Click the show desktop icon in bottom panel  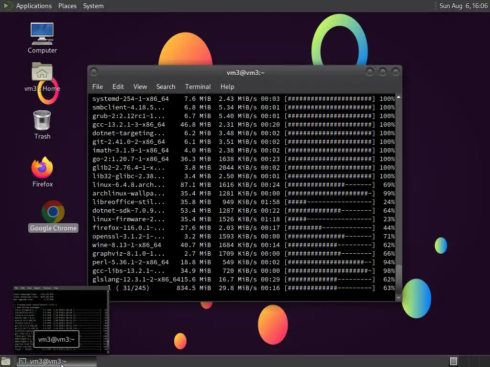(6, 361)
